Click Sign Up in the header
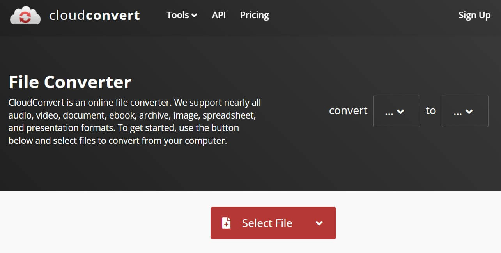501x253 pixels. point(474,15)
